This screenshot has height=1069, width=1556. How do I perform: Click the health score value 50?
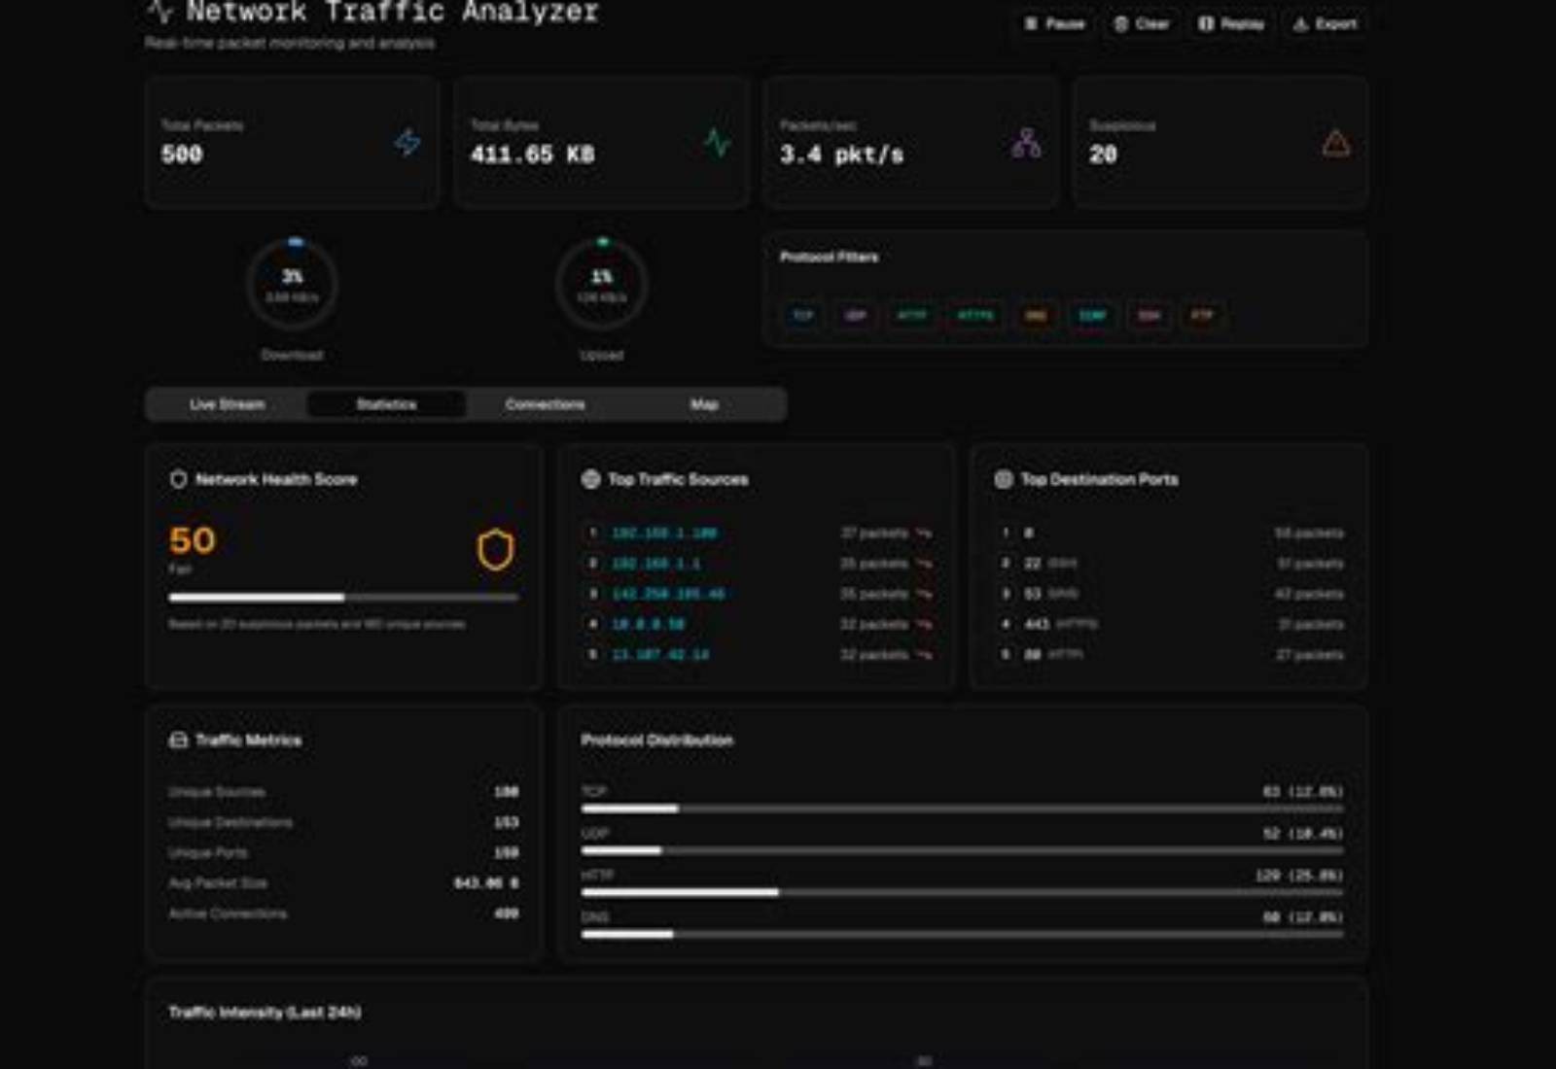click(193, 540)
